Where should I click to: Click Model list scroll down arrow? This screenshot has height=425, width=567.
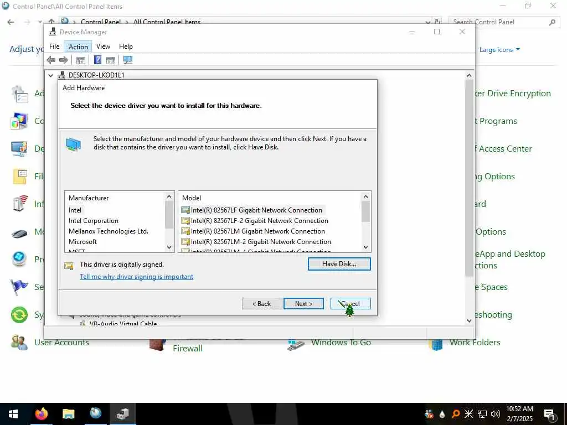point(365,247)
